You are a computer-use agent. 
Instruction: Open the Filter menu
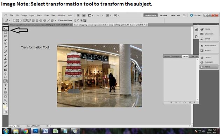47,15
